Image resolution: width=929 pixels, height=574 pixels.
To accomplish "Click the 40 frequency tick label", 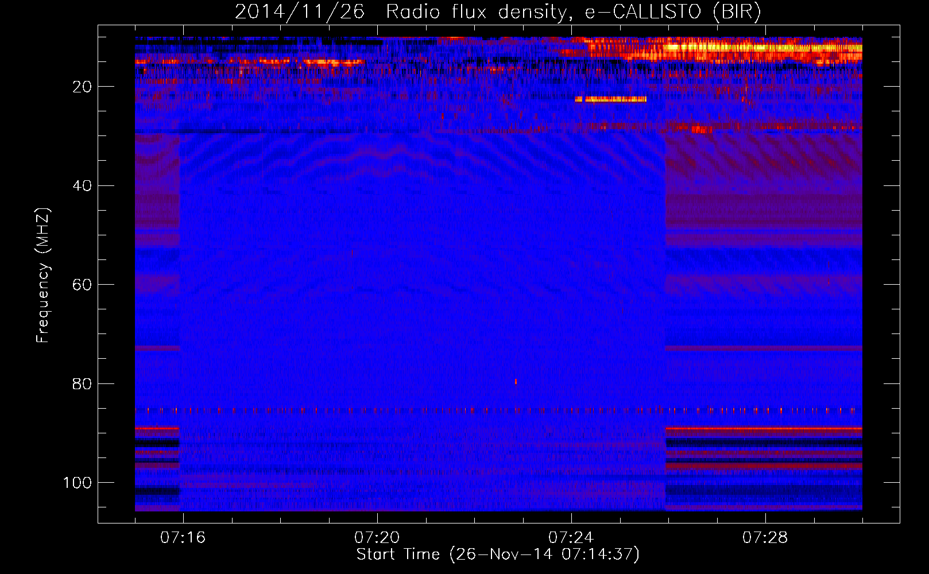I will (82, 186).
